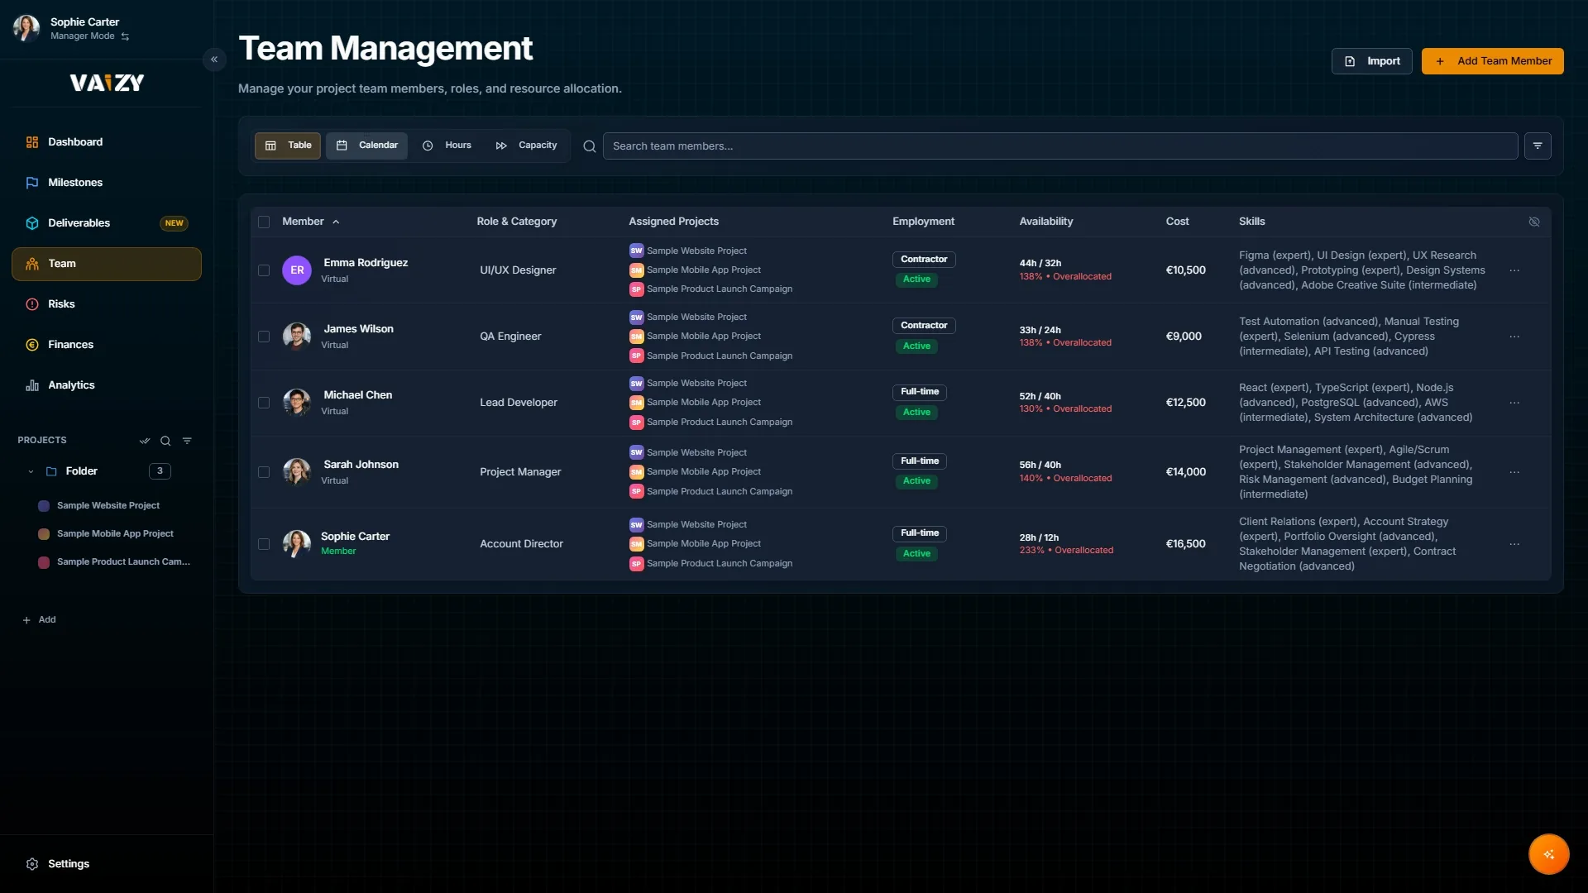Click the projects filter icon in sidebar
Image resolution: width=1588 pixels, height=893 pixels.
pos(187,441)
